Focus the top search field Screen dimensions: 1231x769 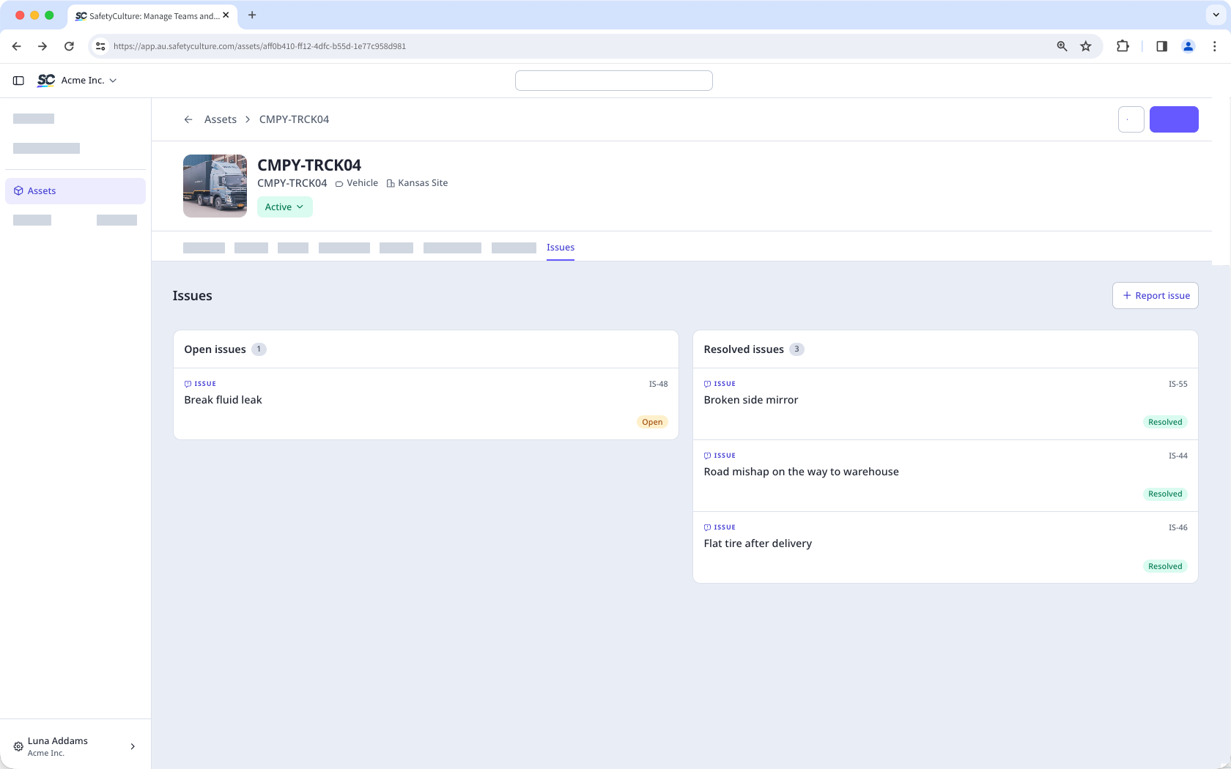(x=613, y=81)
